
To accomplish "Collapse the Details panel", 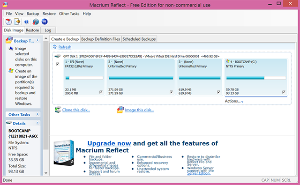I will coord(37,123).
